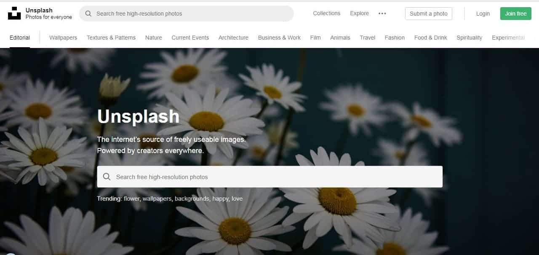539x255 pixels.
Task: Open the three-dots more menu
Action: pos(382,13)
